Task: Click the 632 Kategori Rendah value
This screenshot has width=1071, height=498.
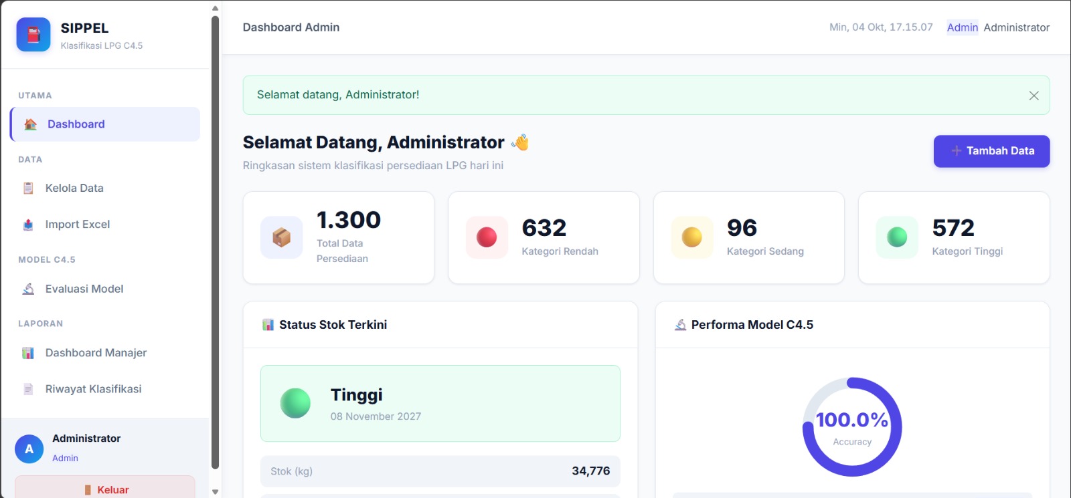Action: click(x=544, y=228)
